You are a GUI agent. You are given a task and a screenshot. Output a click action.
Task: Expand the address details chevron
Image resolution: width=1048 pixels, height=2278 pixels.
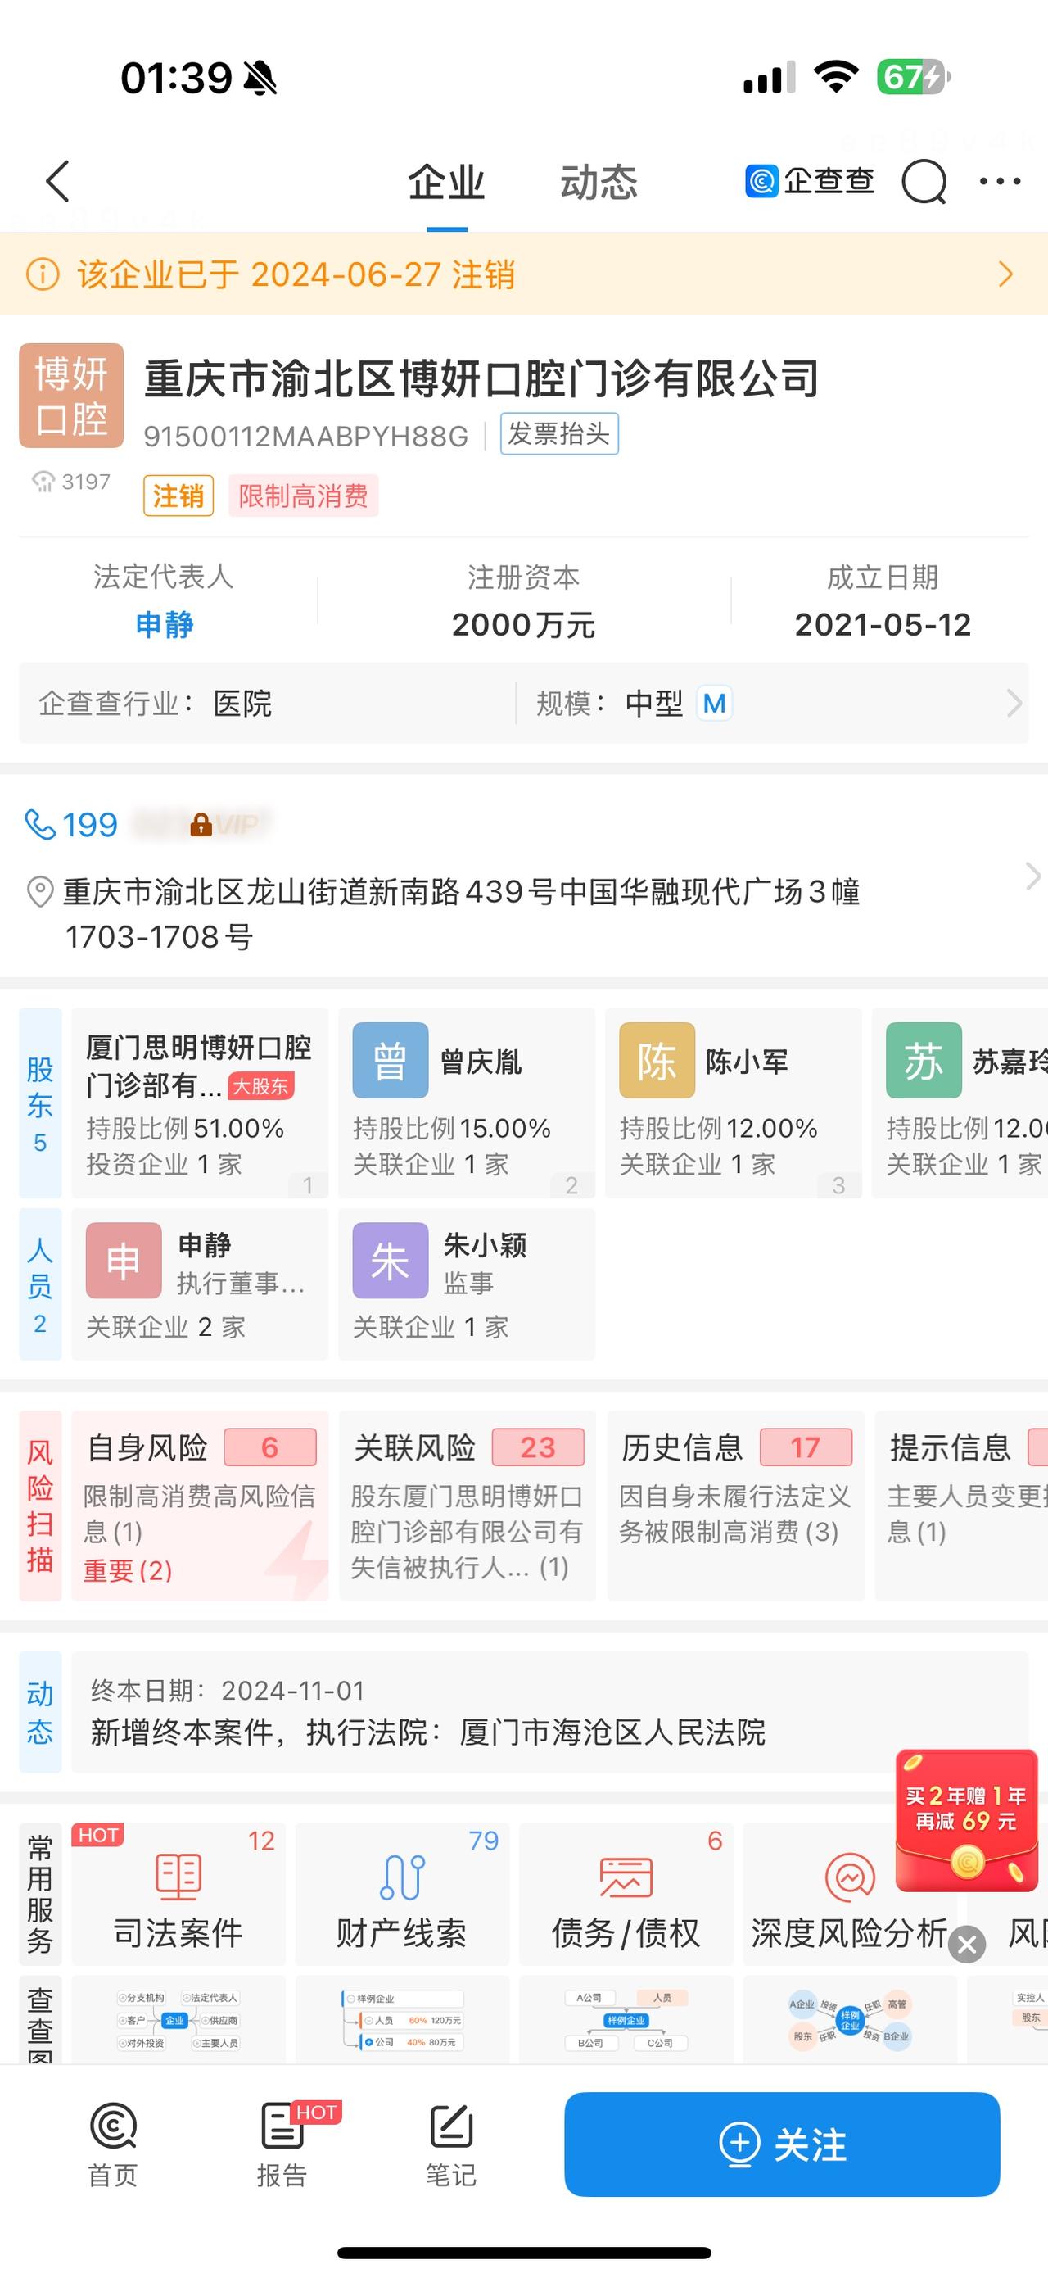tap(1032, 876)
